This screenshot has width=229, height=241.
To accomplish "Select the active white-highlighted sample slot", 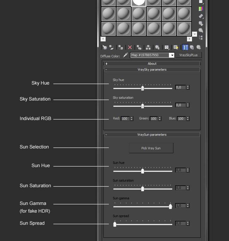I will point(139,3).
